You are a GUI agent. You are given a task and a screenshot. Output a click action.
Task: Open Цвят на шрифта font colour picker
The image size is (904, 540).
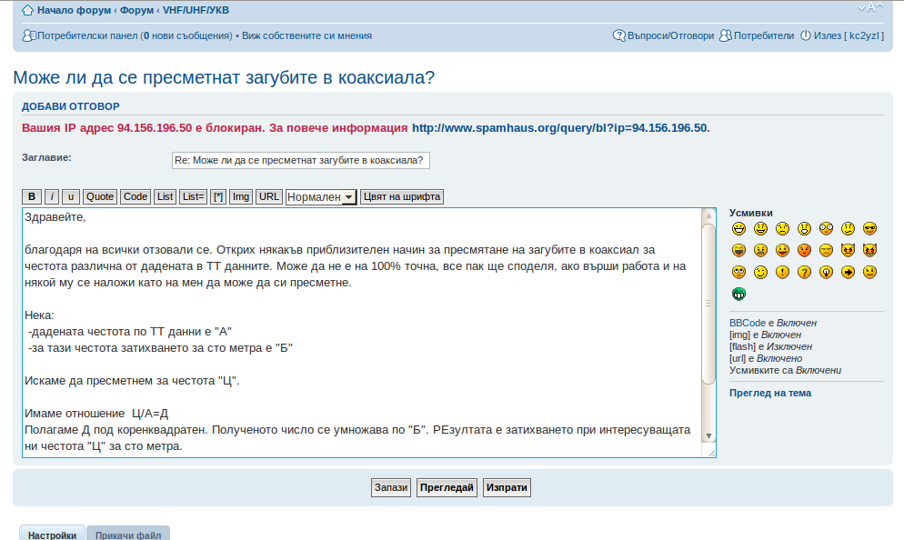(x=401, y=196)
